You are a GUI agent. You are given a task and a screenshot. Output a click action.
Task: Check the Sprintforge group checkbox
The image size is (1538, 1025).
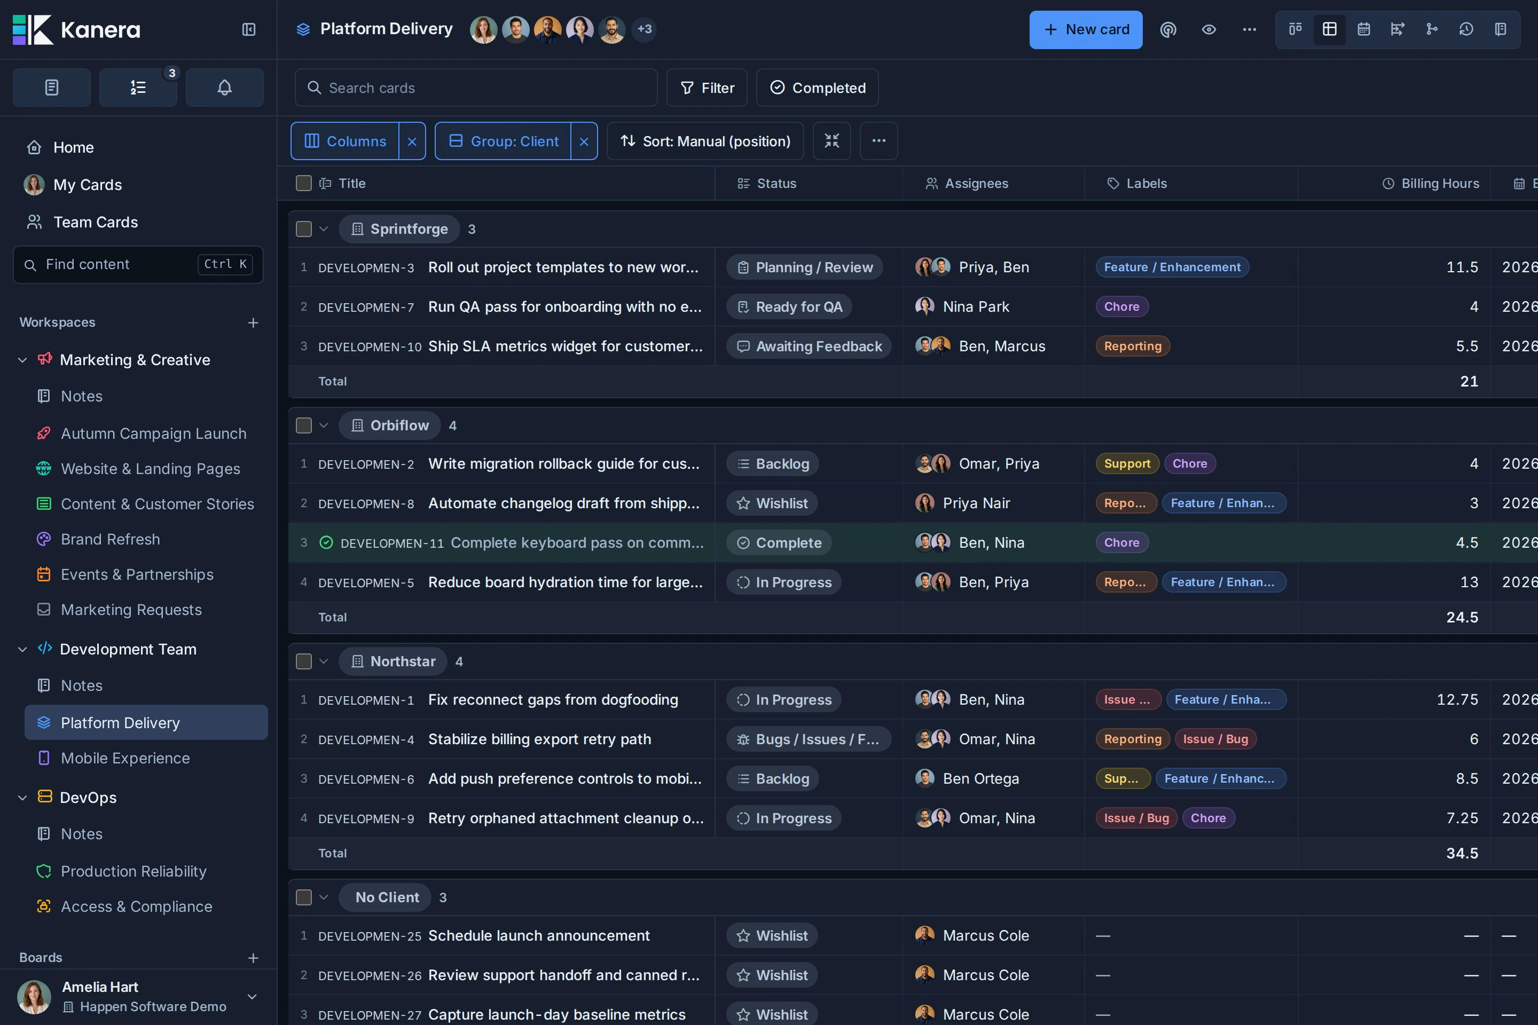pyautogui.click(x=303, y=230)
